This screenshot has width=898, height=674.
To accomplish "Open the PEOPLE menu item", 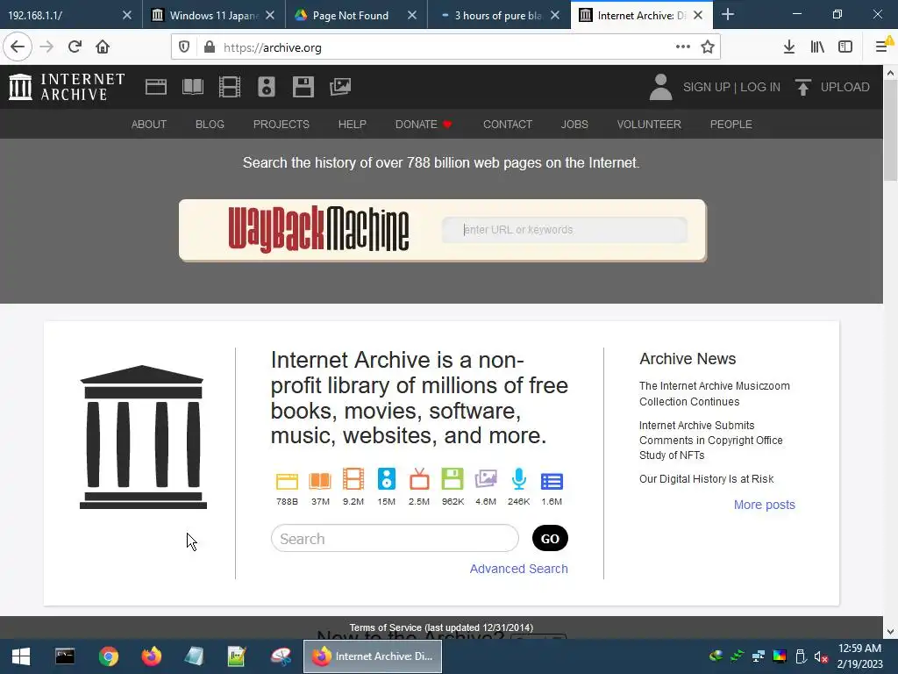I will tap(731, 125).
